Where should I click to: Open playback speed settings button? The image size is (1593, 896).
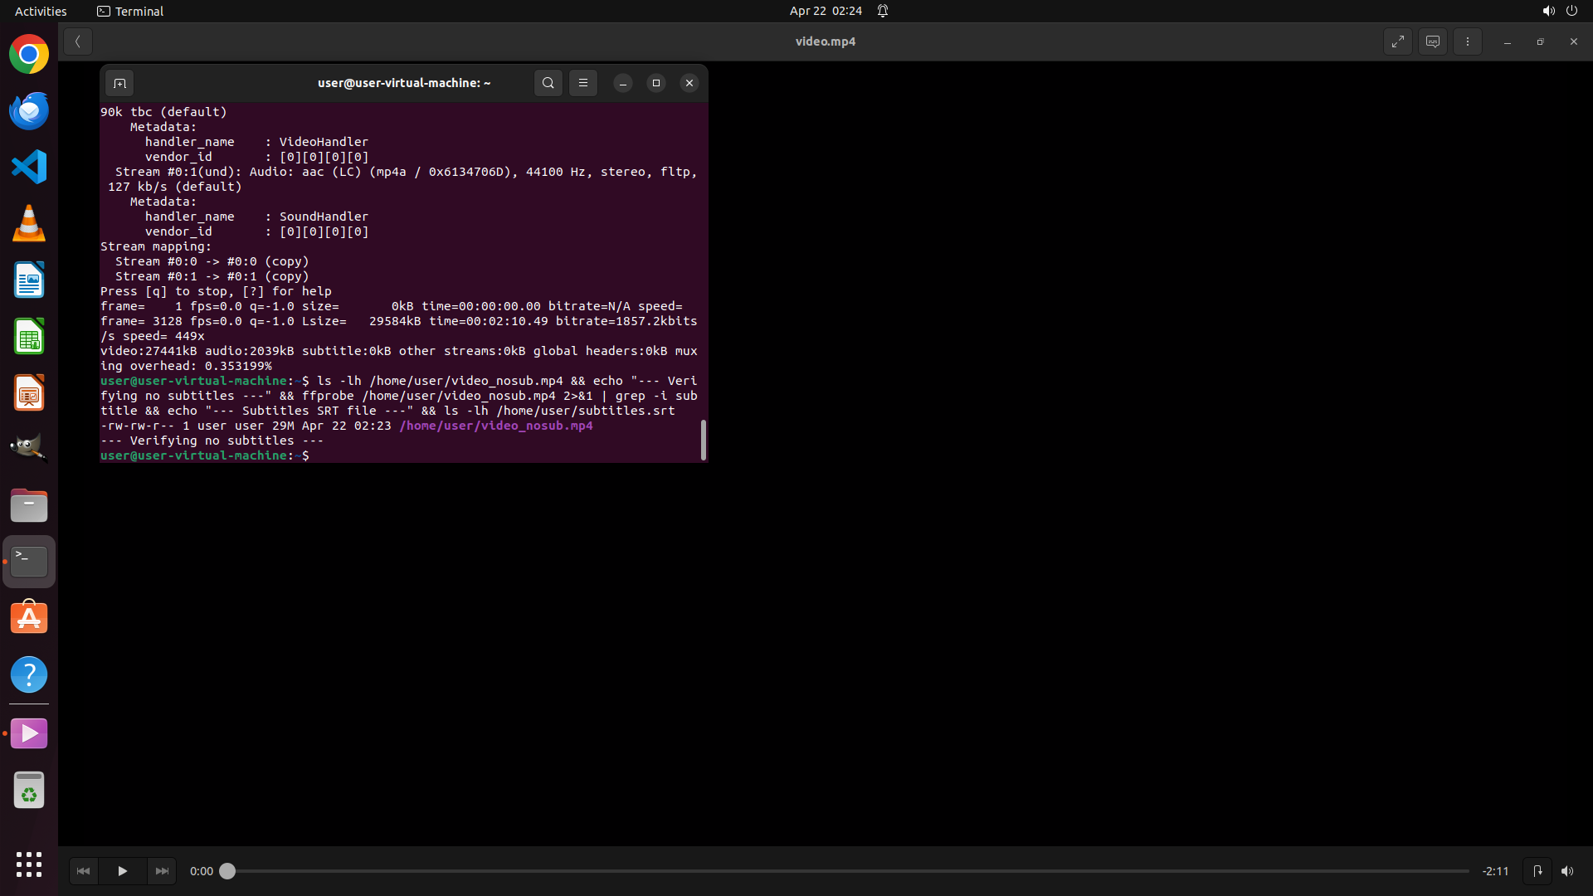pyautogui.click(x=1537, y=871)
